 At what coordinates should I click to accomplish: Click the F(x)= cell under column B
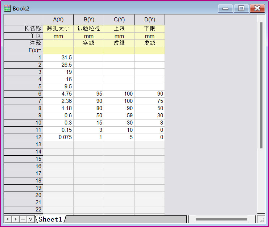point(88,50)
